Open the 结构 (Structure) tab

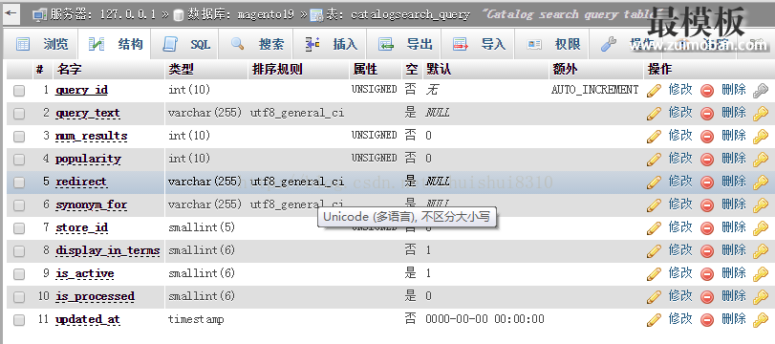pos(116,44)
